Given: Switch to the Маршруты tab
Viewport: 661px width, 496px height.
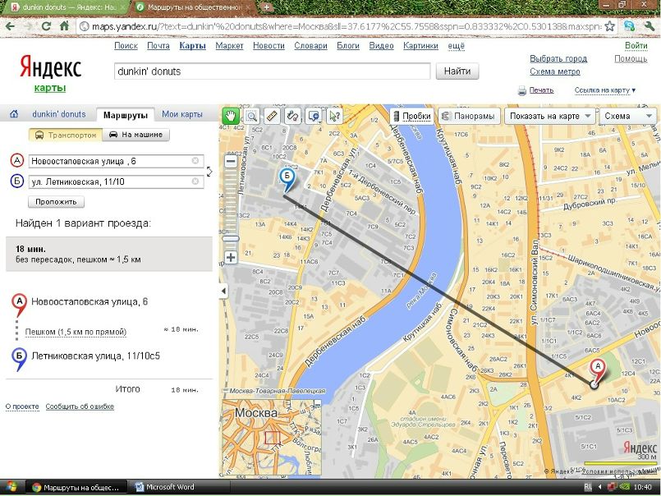Looking at the screenshot, I should click(125, 115).
